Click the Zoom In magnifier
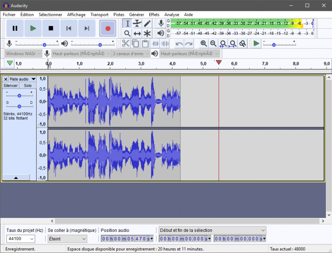332x253 pixels. [x=204, y=43]
